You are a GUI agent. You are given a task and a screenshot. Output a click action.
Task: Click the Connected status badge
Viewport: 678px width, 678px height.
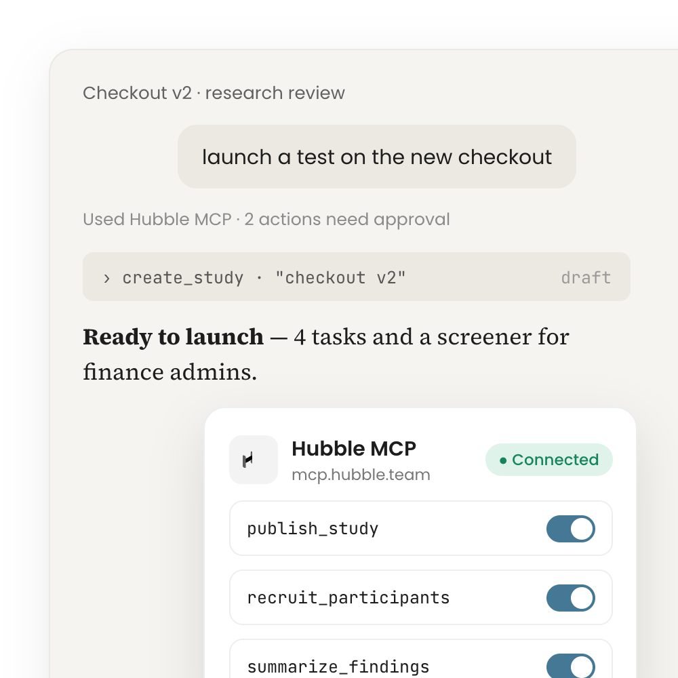[549, 460]
